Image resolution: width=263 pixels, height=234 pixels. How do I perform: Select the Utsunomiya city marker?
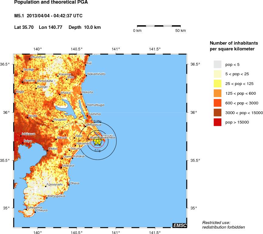[x=29, y=59]
